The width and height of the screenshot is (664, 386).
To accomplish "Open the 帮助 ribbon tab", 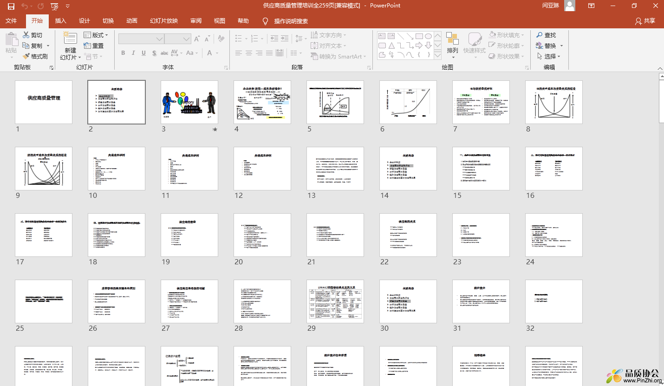I will coord(243,21).
